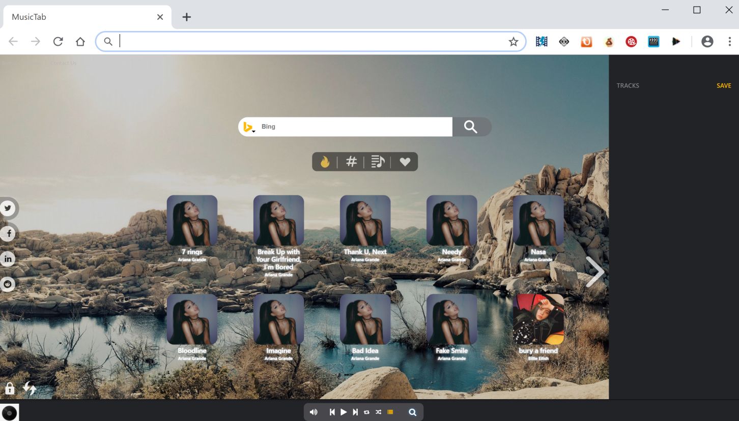Submit the search with the magnifier button

click(472, 127)
